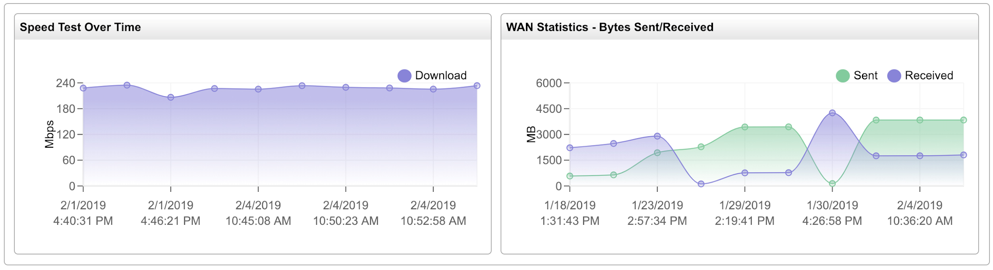The height and width of the screenshot is (270, 993).
Task: Select the Speed Test Over Time panel title
Action: [80, 27]
